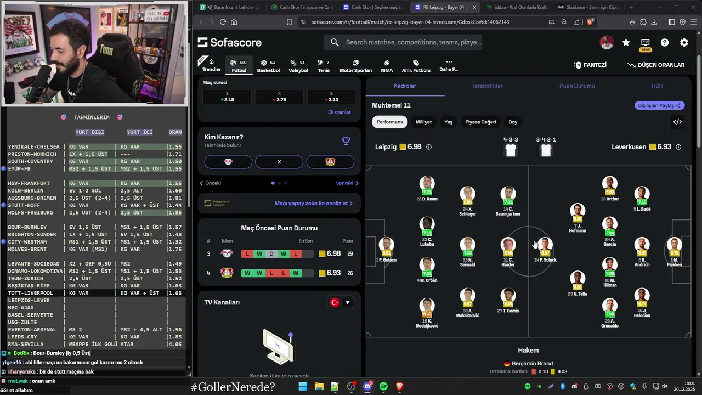Open Brave browser taskbar icon
Viewport: 702px width, 395px height.
coord(399,386)
